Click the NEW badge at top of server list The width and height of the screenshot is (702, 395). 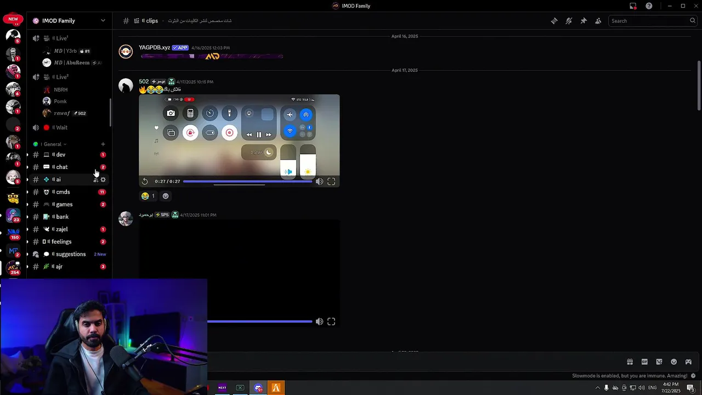click(13, 19)
